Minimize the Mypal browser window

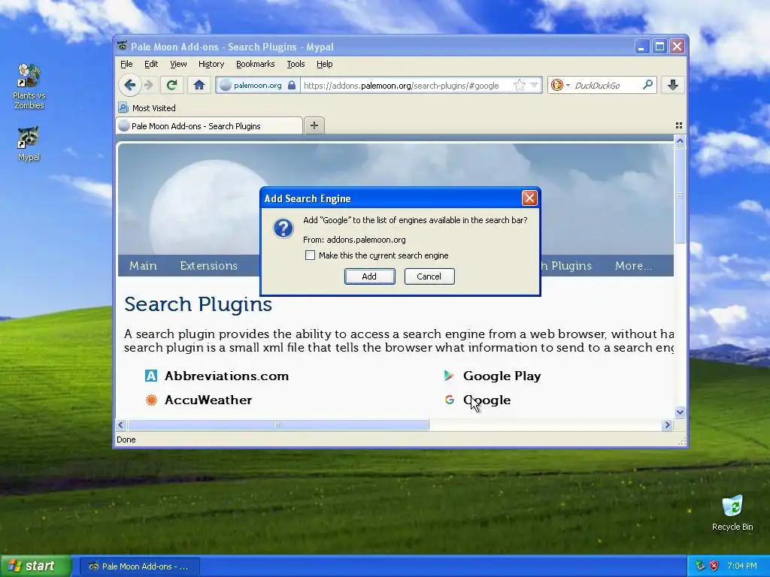point(642,47)
